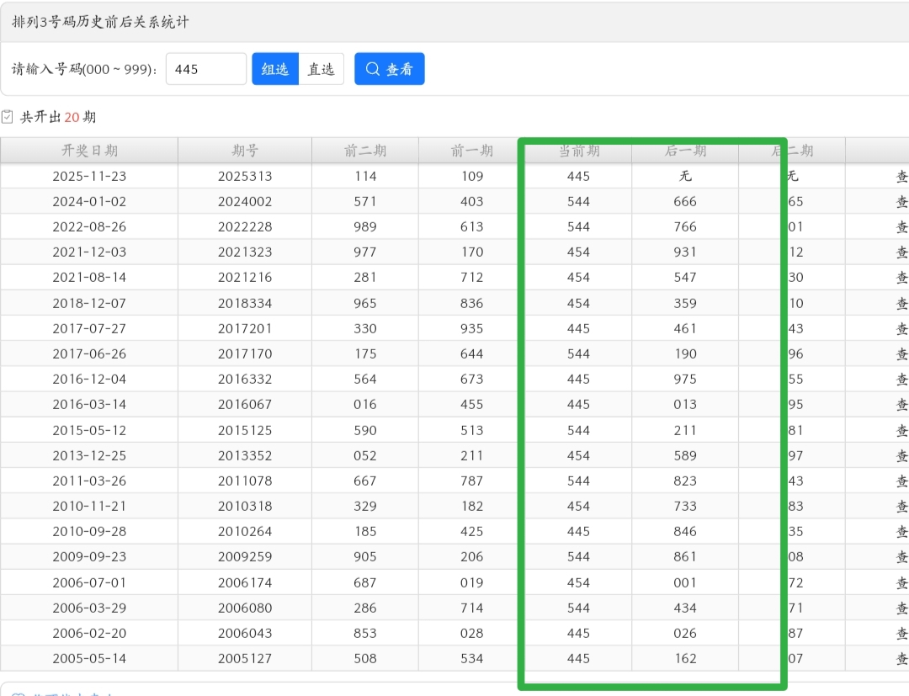Open the 查 link in the 2013352 row
The width and height of the screenshot is (909, 696).
(901, 456)
